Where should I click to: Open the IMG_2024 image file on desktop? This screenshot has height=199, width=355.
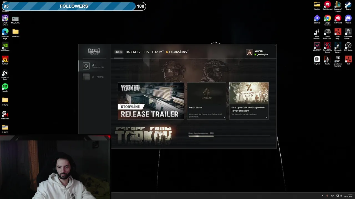15,20
